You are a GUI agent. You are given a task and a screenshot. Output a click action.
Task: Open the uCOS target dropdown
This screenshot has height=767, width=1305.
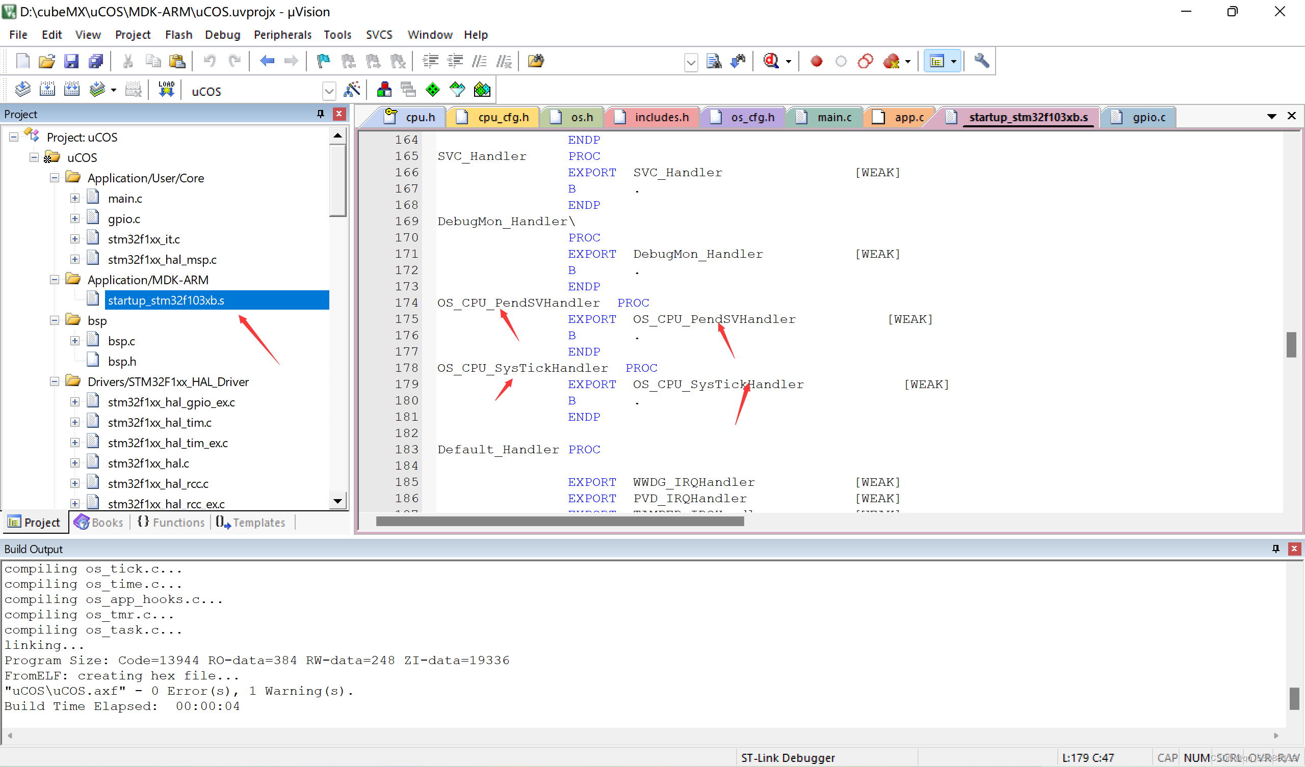329,92
